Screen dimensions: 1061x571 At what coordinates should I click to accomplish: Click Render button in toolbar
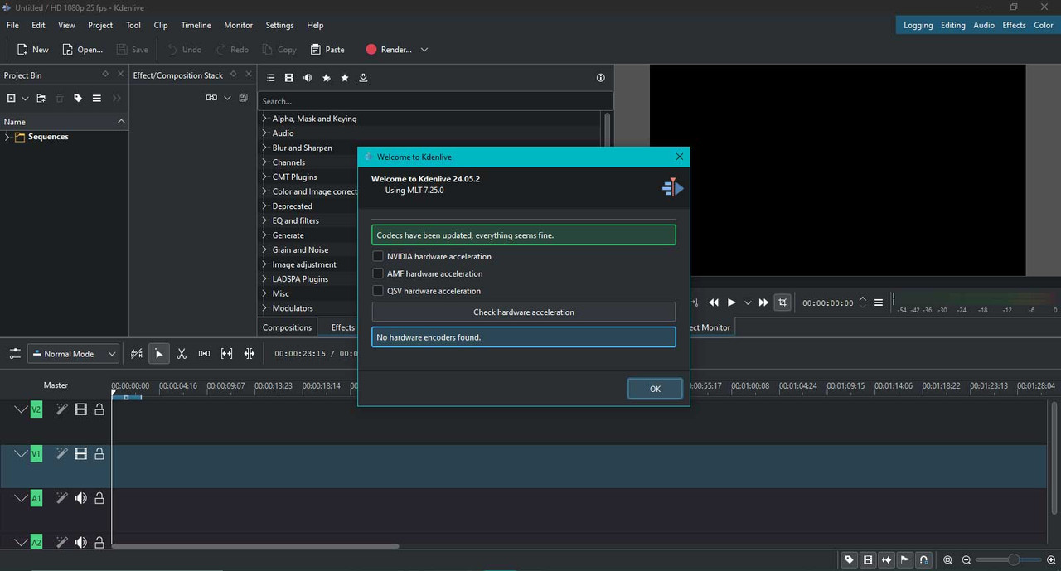(388, 50)
